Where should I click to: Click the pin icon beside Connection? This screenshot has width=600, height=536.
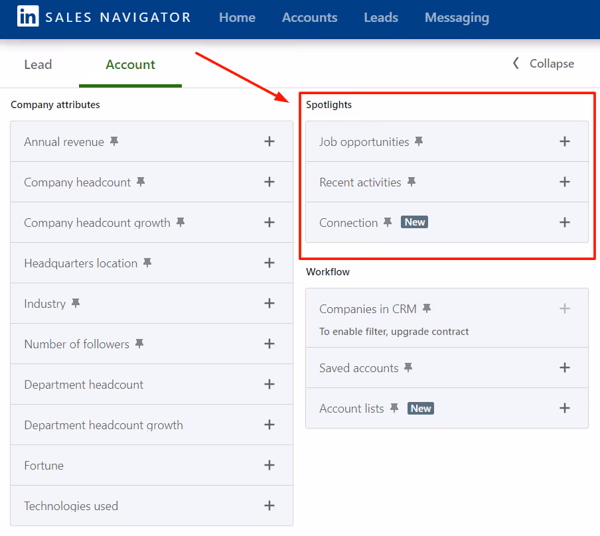coord(388,222)
